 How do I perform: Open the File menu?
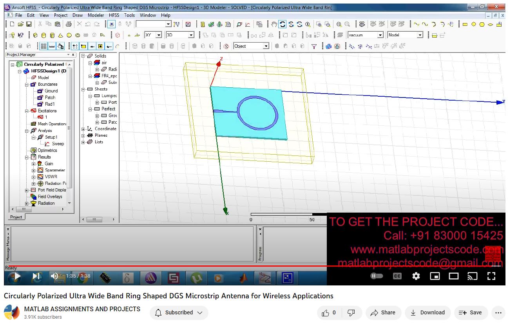18,15
